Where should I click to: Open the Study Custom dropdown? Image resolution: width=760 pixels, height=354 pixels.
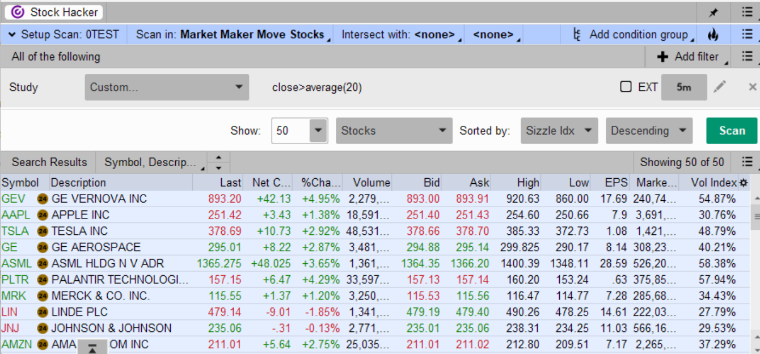(166, 87)
